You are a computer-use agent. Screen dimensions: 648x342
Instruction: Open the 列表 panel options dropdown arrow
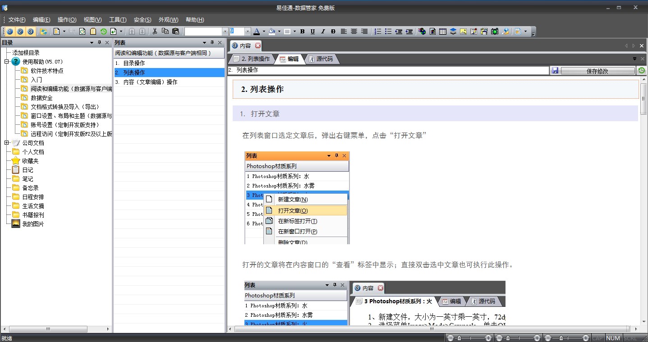pyautogui.click(x=204, y=43)
